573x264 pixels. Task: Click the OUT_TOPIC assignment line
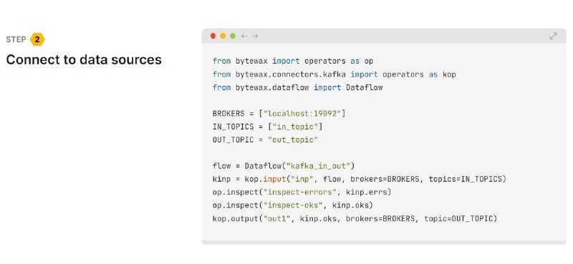(265, 140)
